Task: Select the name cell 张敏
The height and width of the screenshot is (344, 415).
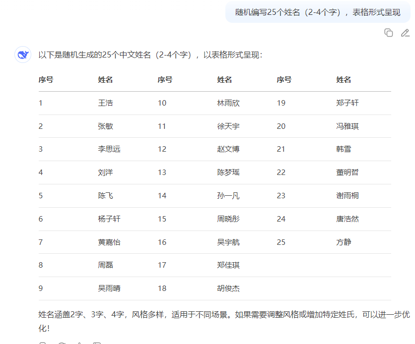Action: pyautogui.click(x=105, y=126)
